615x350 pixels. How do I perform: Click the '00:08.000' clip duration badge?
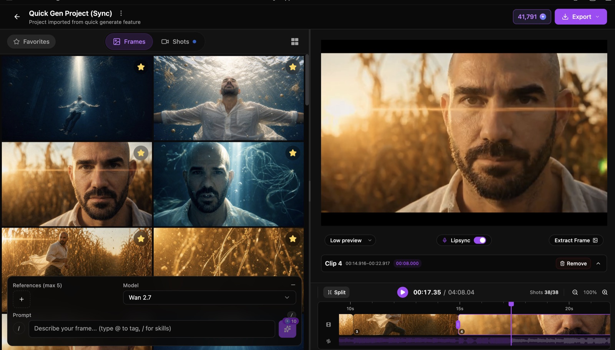tap(407, 264)
